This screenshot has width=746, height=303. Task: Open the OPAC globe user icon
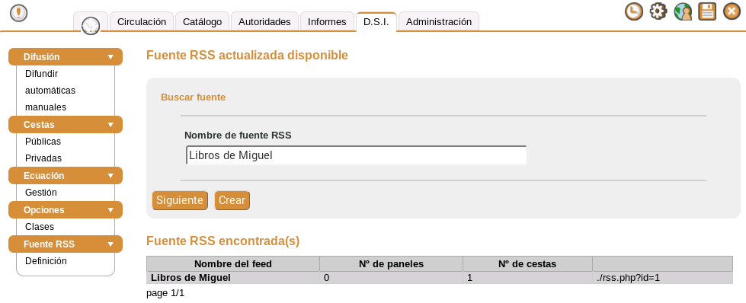pos(683,11)
